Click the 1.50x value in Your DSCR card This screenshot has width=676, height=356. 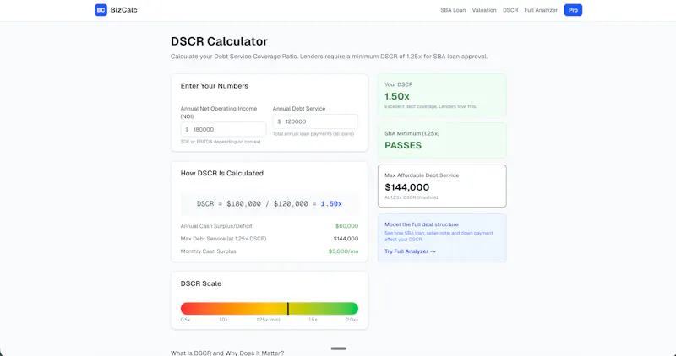(397, 96)
